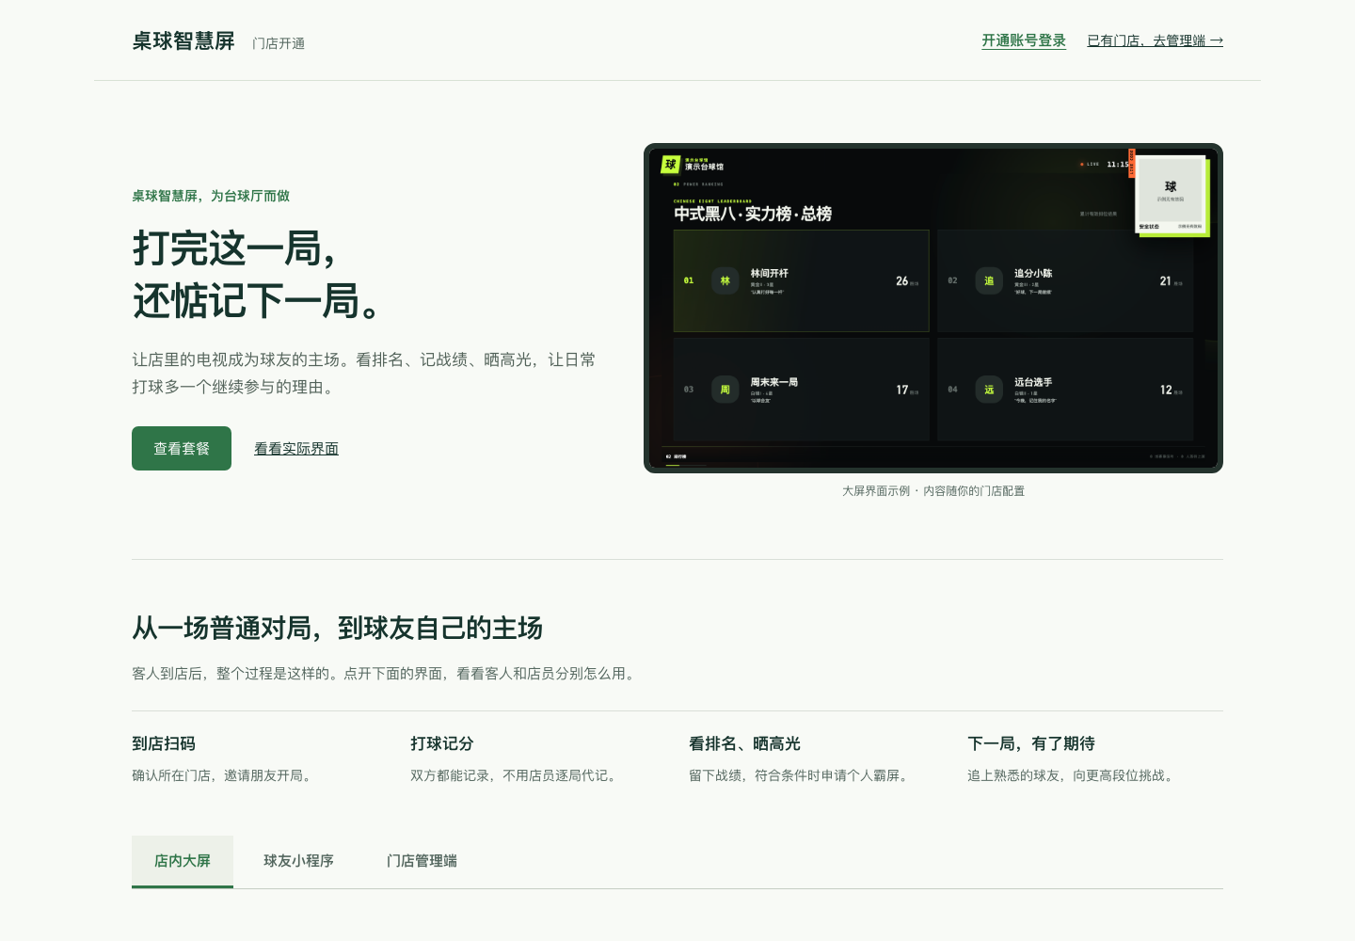Click the paragraph starting 客人到店后

386,674
